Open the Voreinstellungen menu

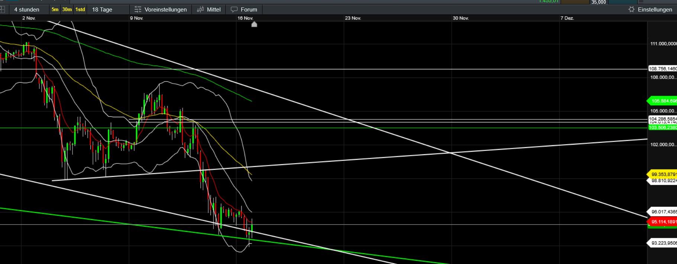pyautogui.click(x=165, y=10)
